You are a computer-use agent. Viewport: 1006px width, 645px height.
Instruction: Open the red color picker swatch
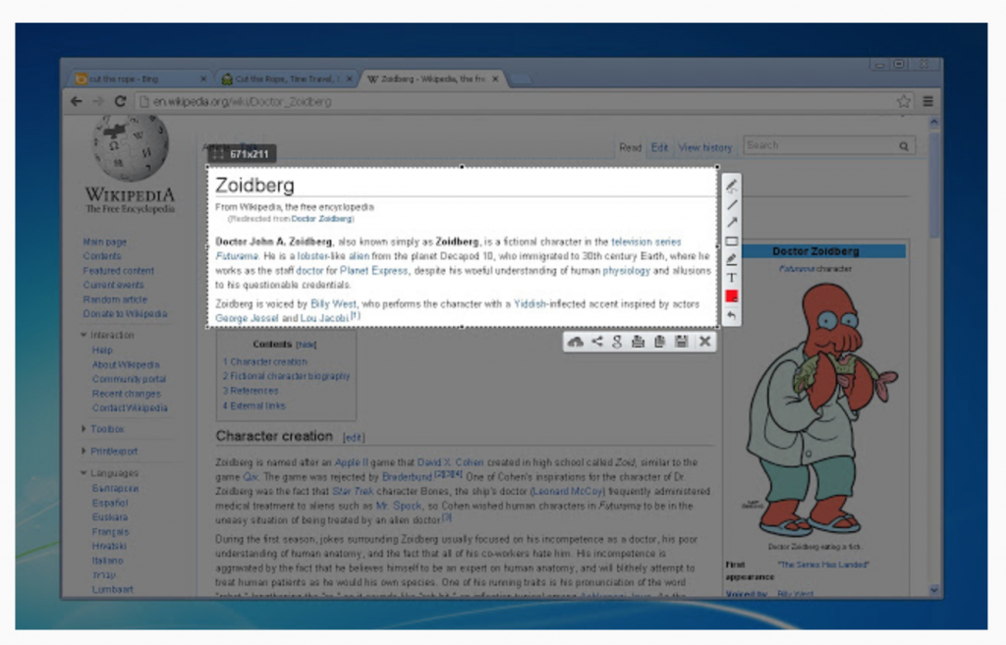tap(732, 296)
